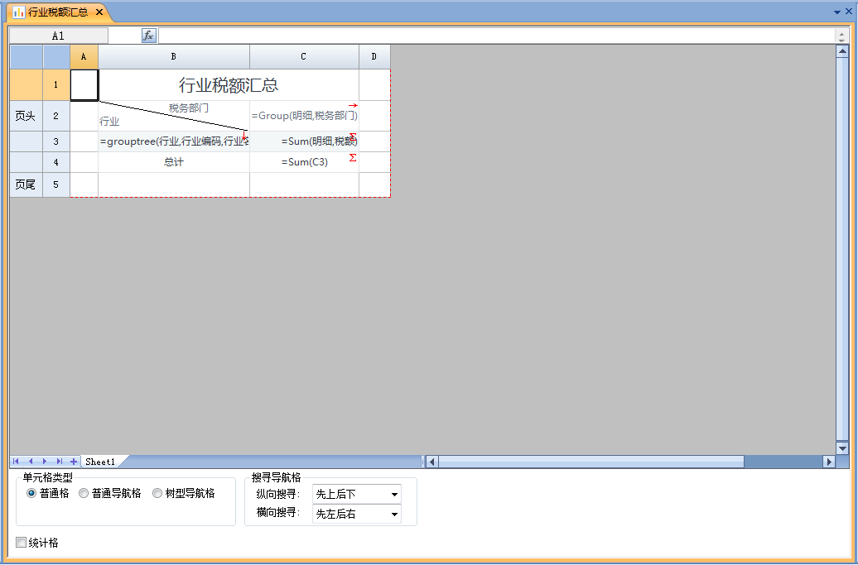Screen dimensions: 858x565
Task: Go to the next sheet
Action: (45, 462)
